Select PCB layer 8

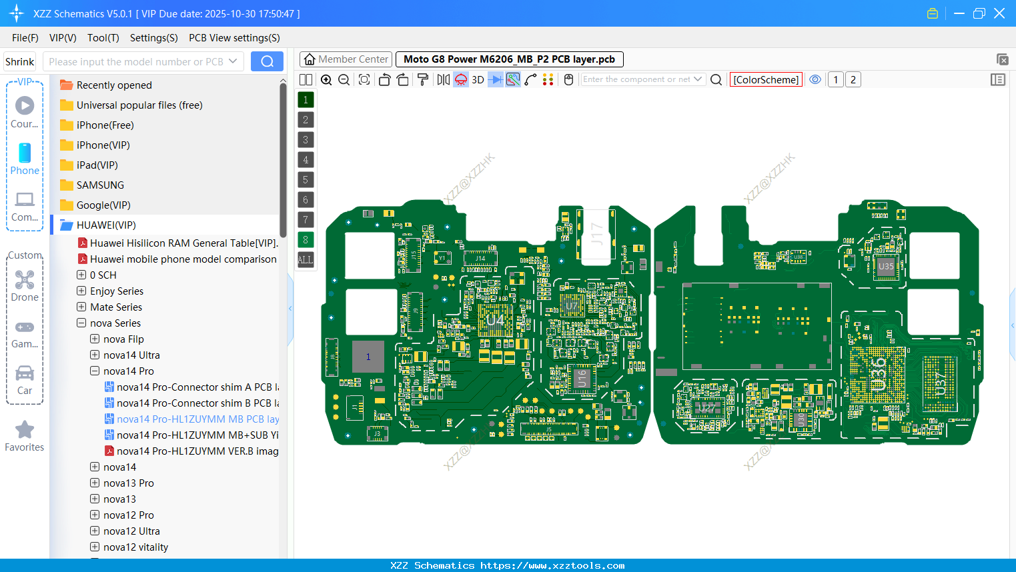(306, 239)
